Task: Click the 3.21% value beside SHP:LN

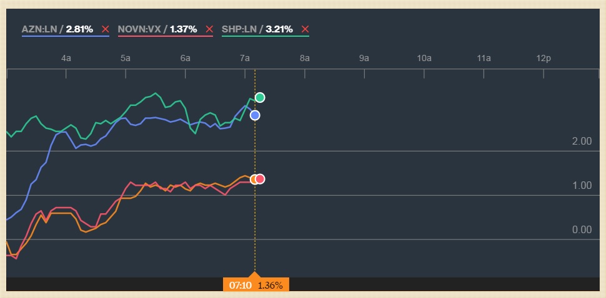Action: (x=279, y=29)
